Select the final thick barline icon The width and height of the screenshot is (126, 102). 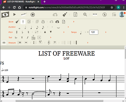coord(75,42)
